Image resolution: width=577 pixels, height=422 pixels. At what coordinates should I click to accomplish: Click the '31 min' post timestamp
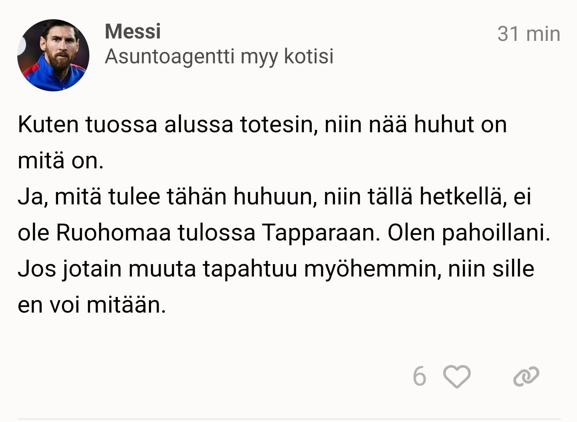tap(528, 34)
